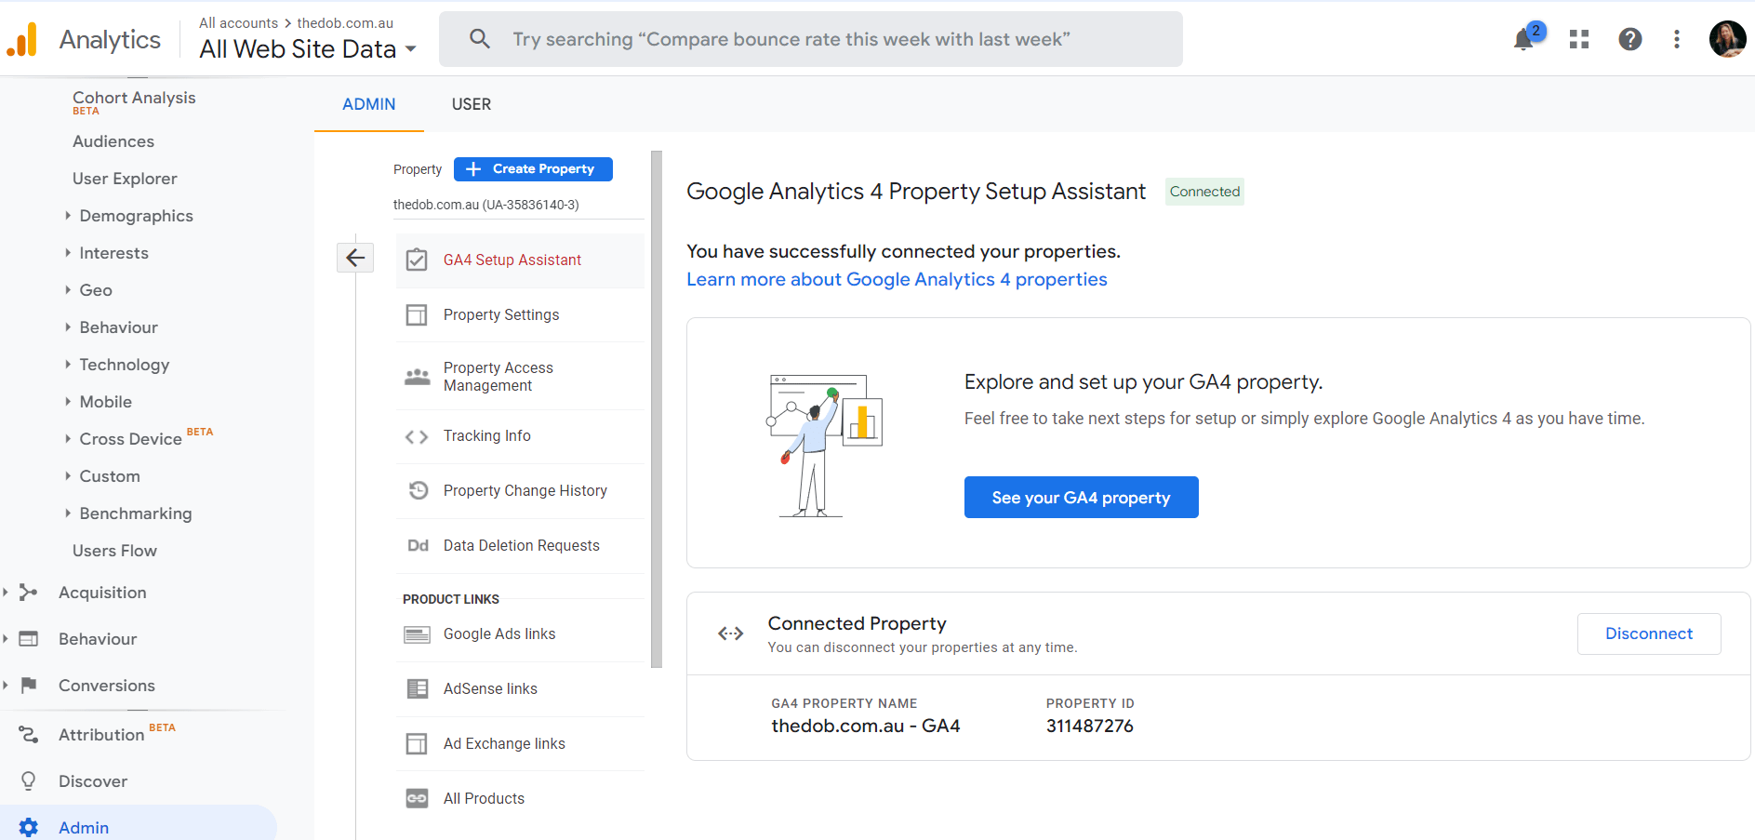Expand the Cross Device submenu
The height and width of the screenshot is (840, 1755).
pos(68,438)
